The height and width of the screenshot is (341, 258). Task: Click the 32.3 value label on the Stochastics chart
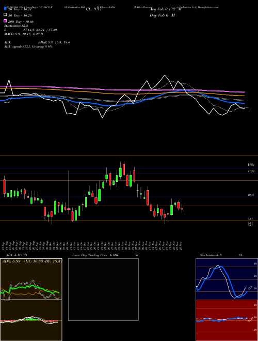[250, 288]
